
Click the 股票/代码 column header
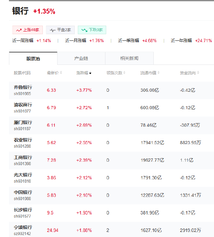pyautogui.click(x=22, y=73)
